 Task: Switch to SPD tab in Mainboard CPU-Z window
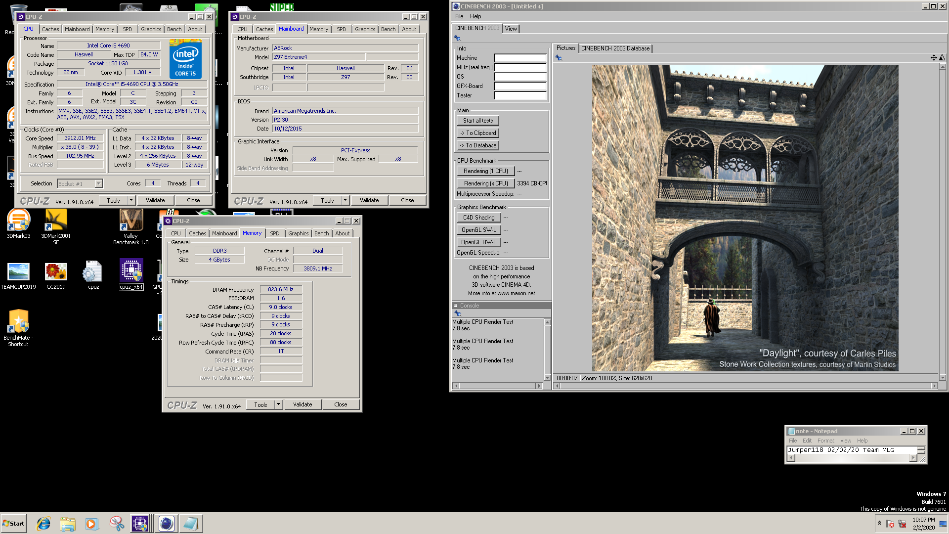pos(341,29)
